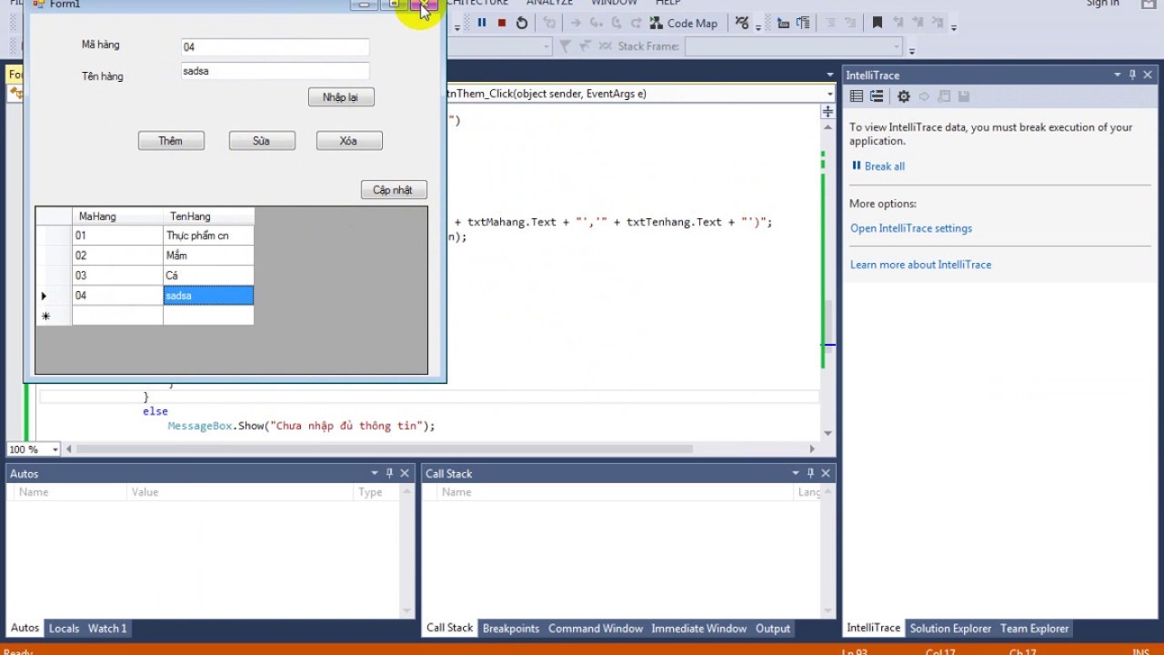Screen dimensions: 1164x655
Task: Select the Autos tab
Action: click(25, 628)
